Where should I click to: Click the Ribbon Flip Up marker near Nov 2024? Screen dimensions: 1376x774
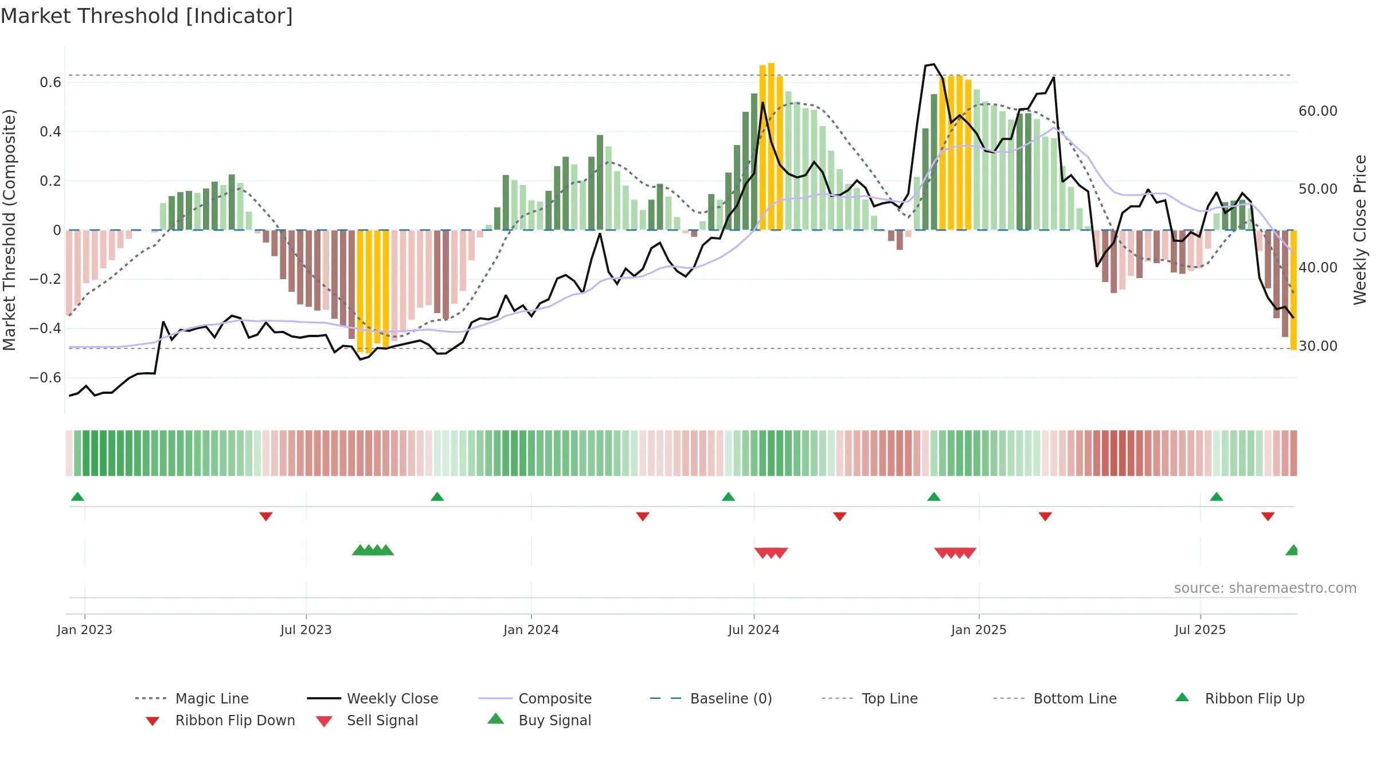(934, 497)
